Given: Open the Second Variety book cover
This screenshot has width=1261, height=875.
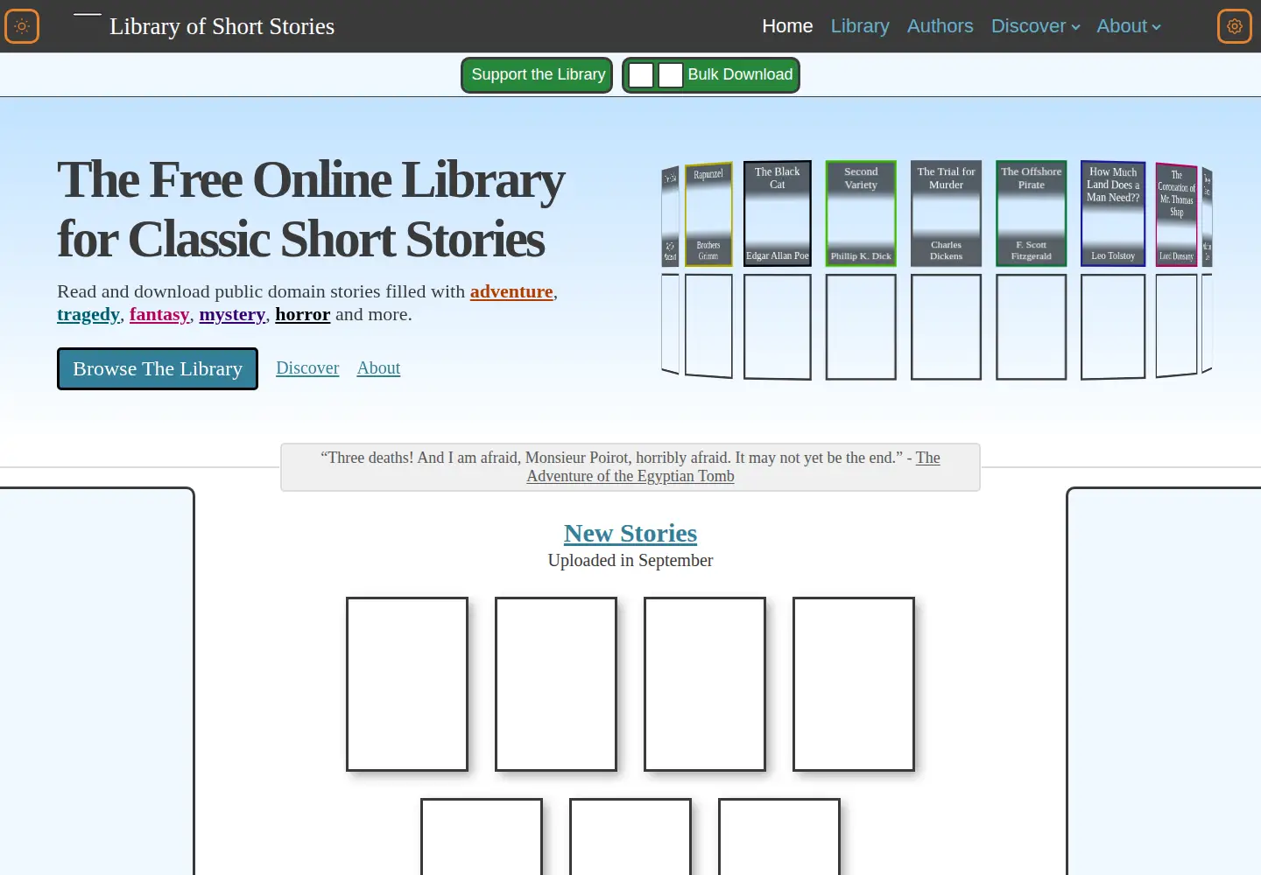Looking at the screenshot, I should [x=861, y=213].
